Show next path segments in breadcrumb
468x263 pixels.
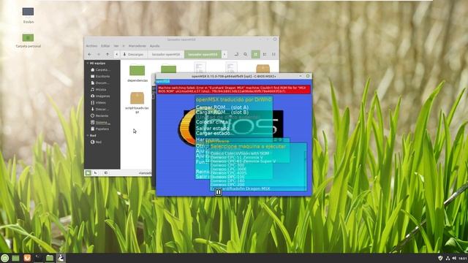click(224, 54)
